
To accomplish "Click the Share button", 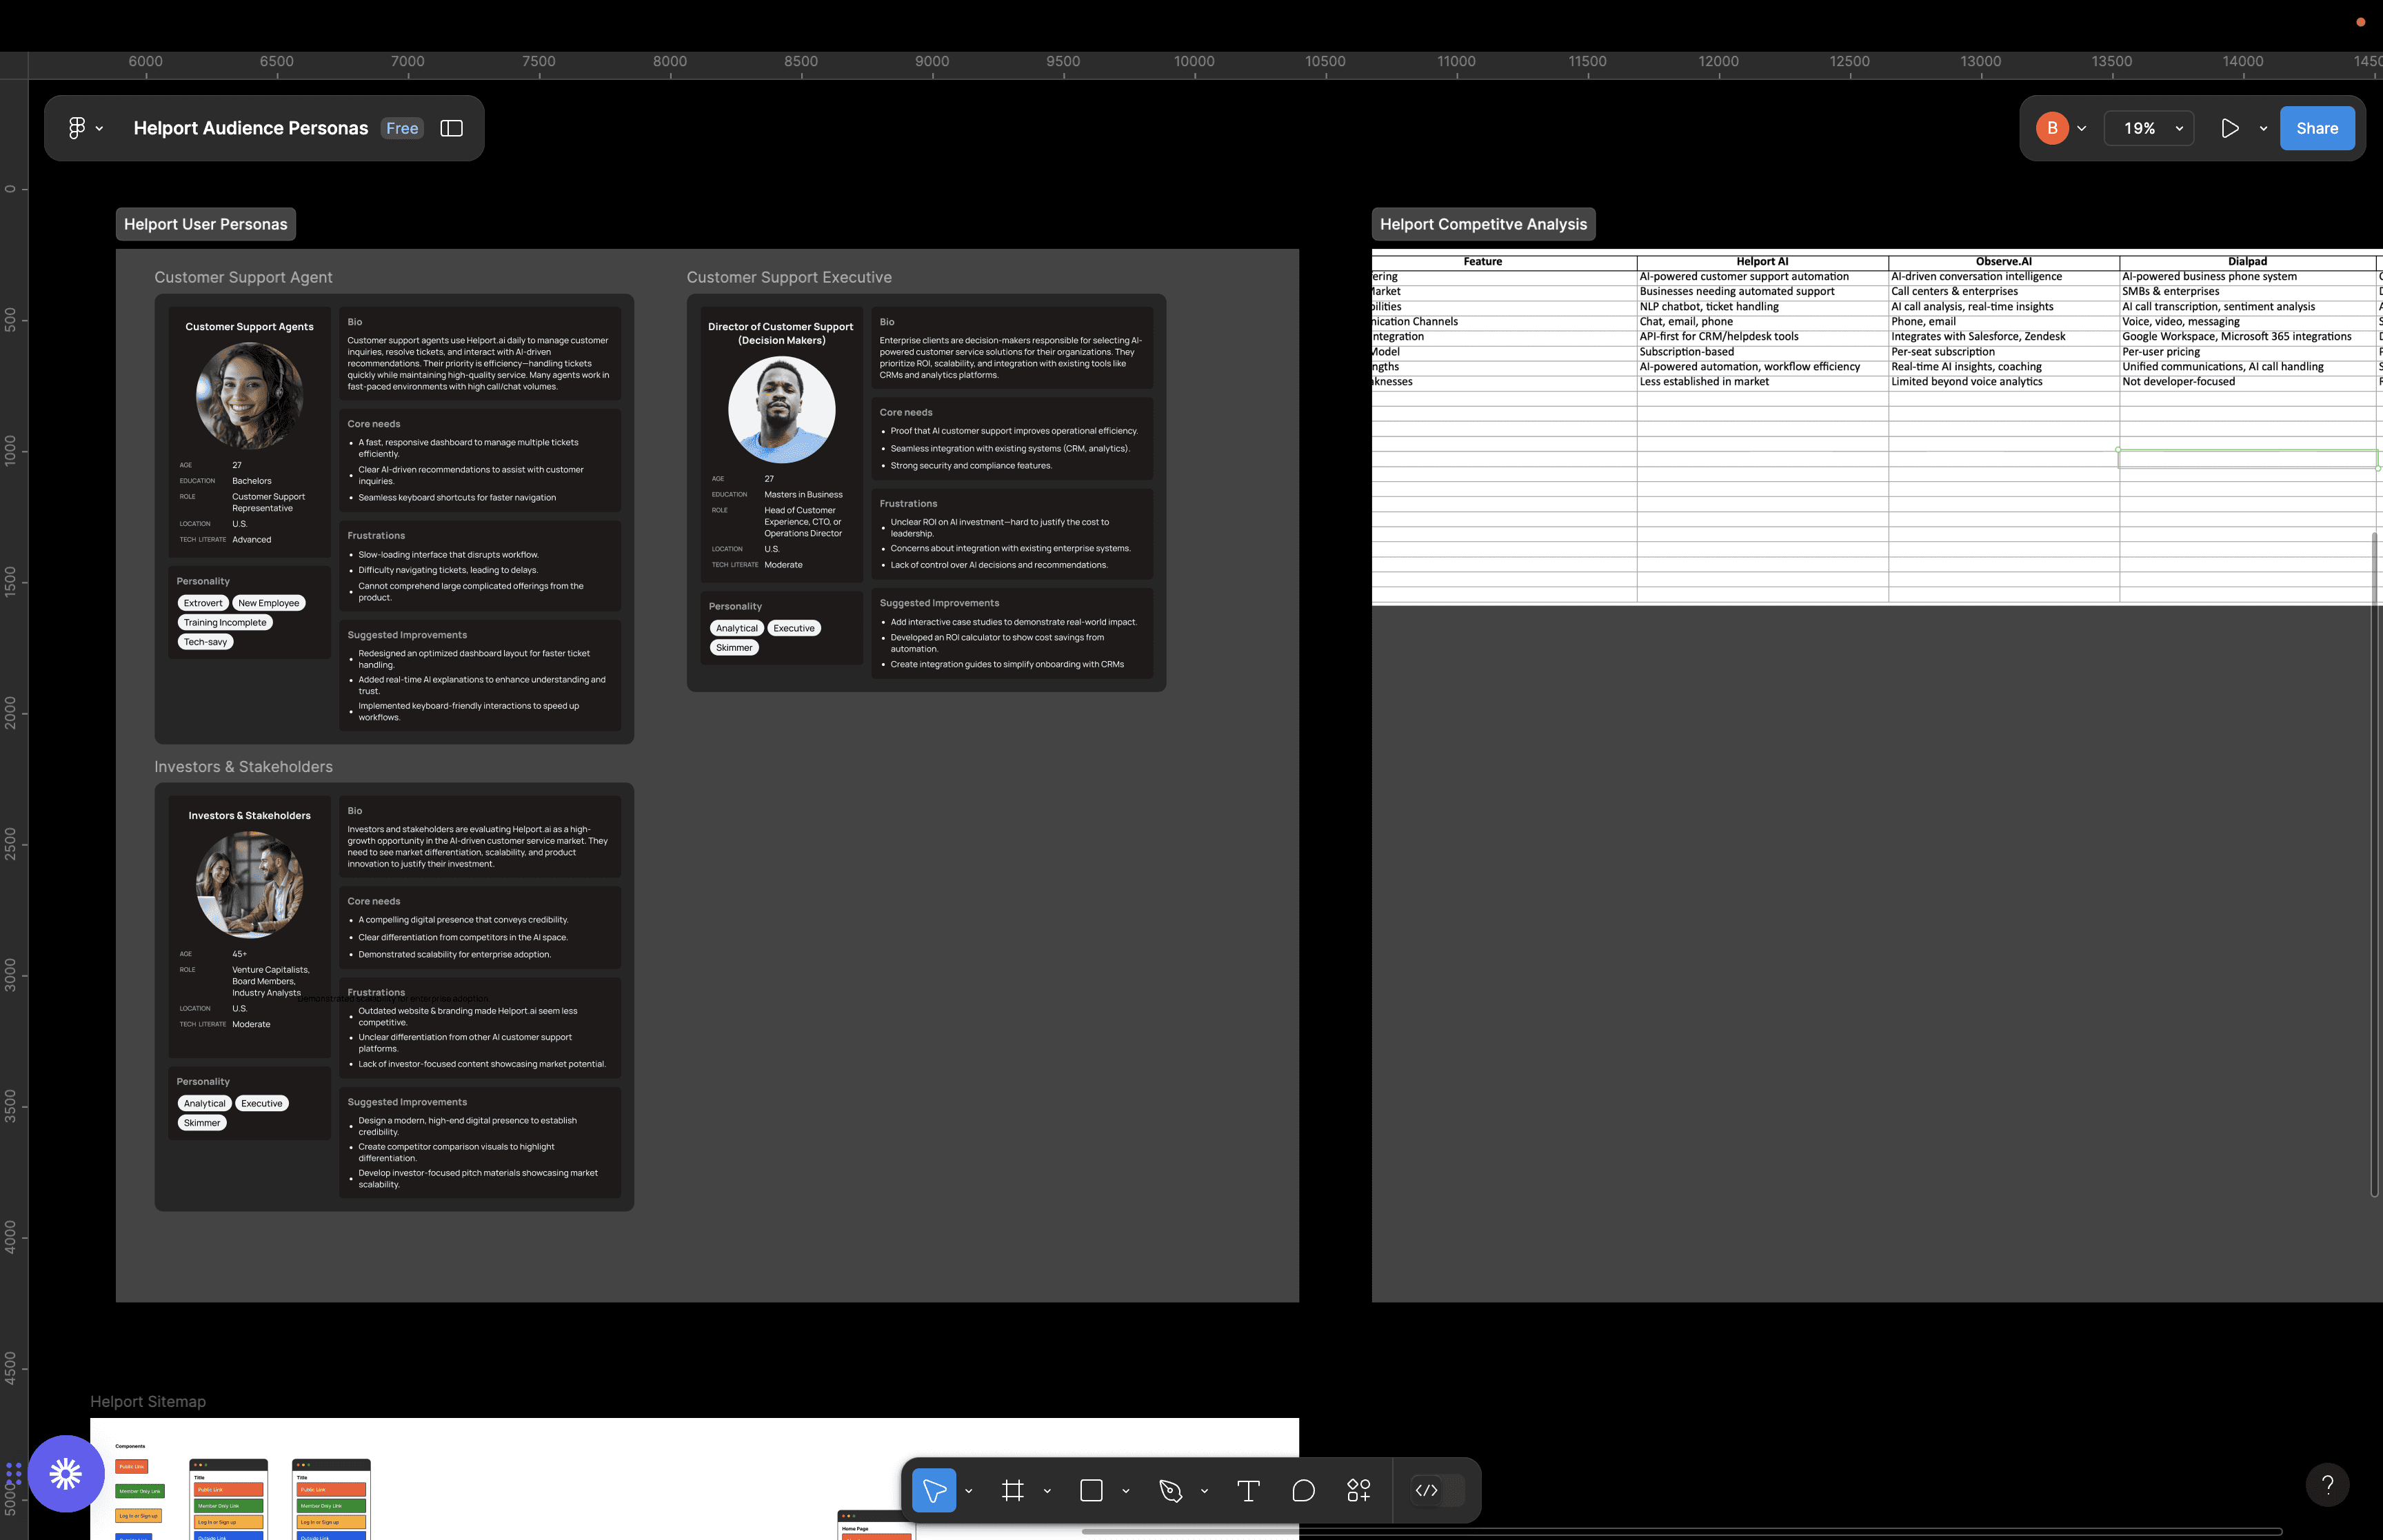I will tap(2316, 128).
